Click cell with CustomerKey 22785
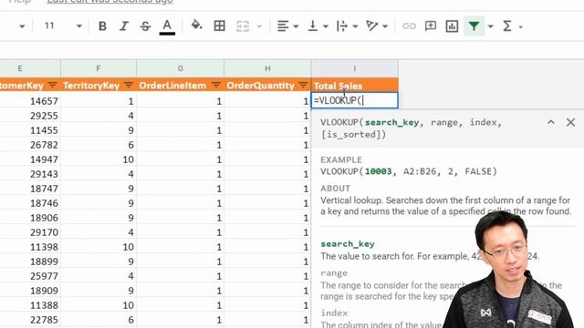Screen dimensions: 584x328 pos(30,320)
